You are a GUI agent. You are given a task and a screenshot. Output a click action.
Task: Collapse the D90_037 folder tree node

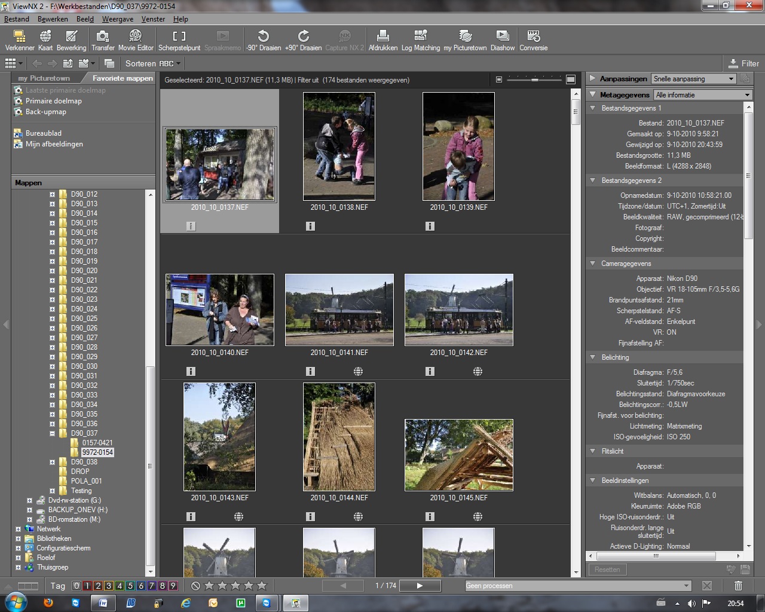tap(52, 433)
